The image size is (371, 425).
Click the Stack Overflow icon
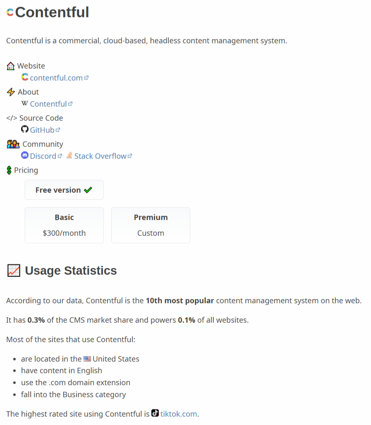70,156
